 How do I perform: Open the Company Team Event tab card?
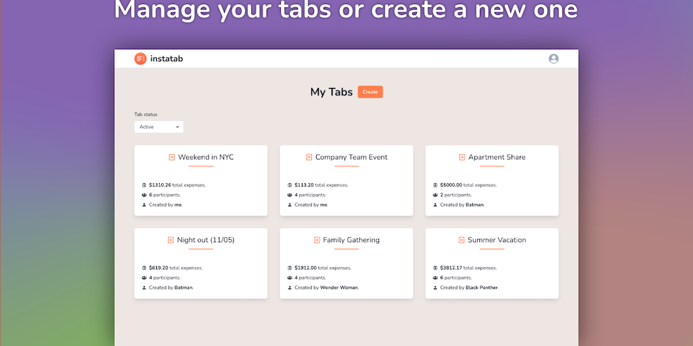pos(346,180)
